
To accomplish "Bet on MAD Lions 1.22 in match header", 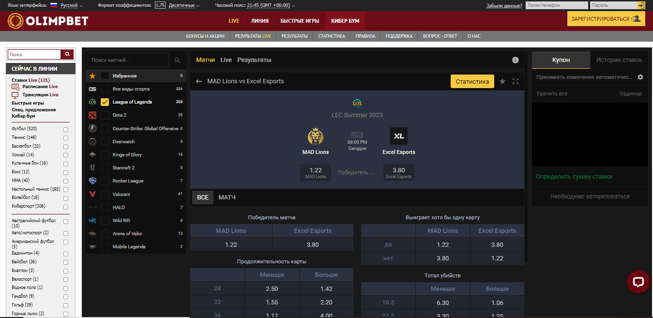I will tap(316, 173).
